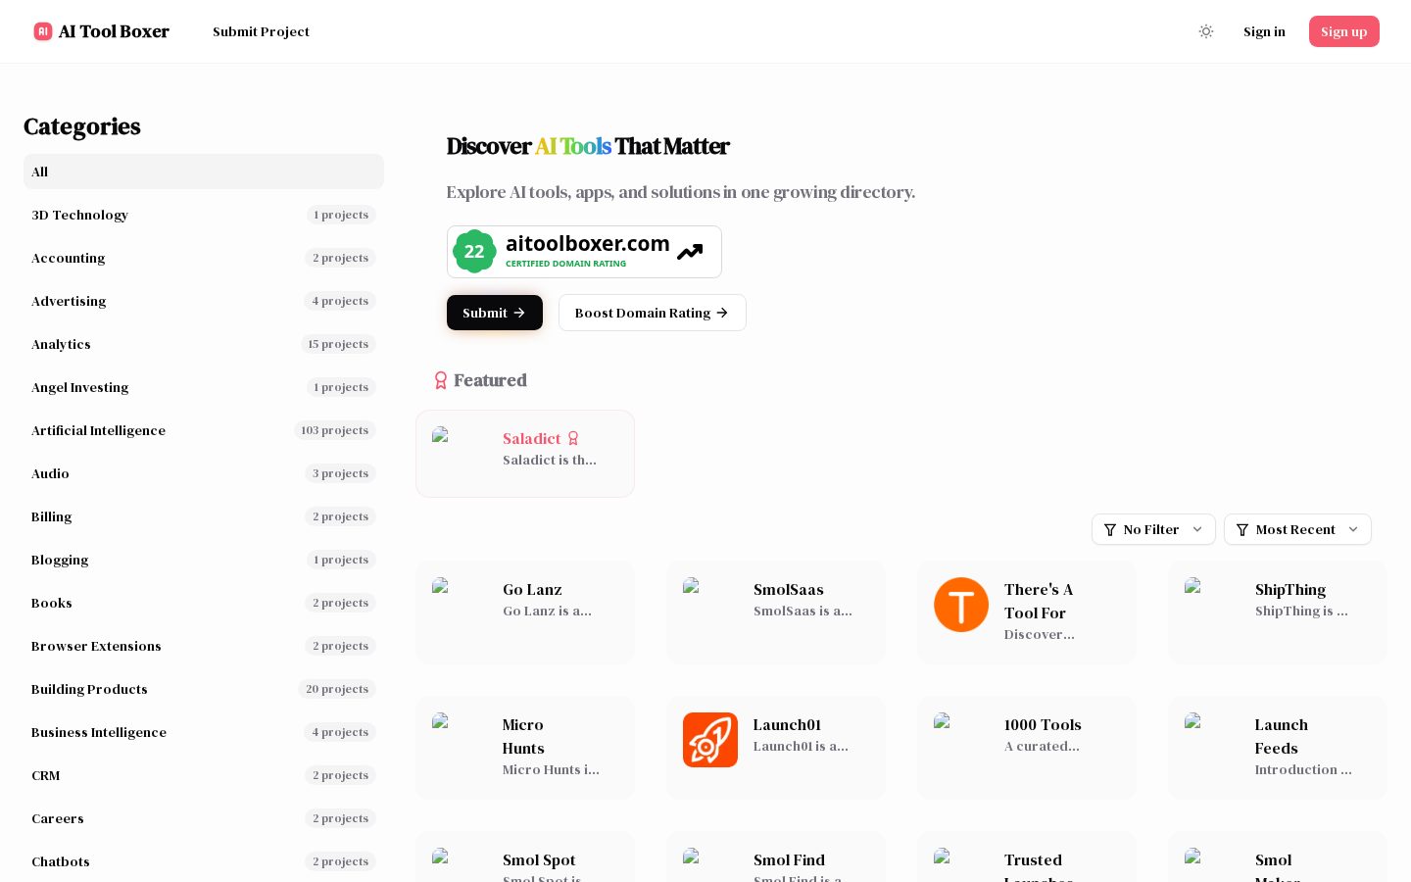Viewport: 1411px width, 882px height.
Task: Click the '20 projects' count badge
Action: [x=337, y=689]
